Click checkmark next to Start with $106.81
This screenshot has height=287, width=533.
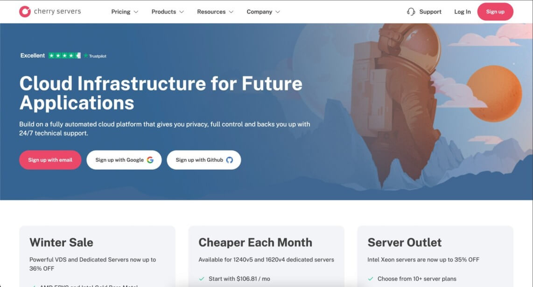(x=202, y=279)
